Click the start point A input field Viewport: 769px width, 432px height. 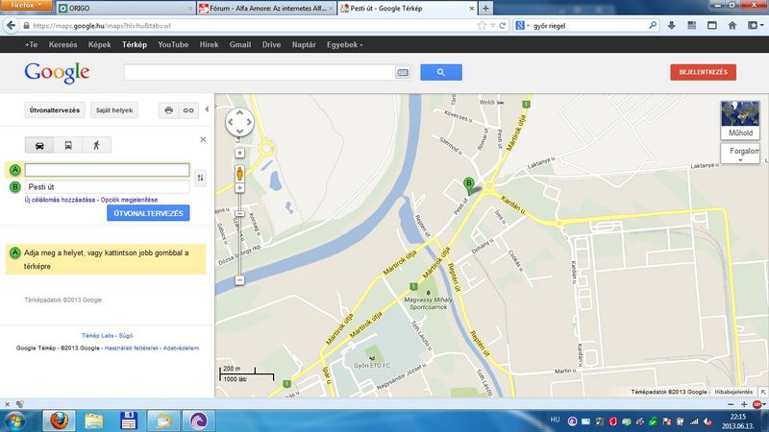tap(107, 170)
